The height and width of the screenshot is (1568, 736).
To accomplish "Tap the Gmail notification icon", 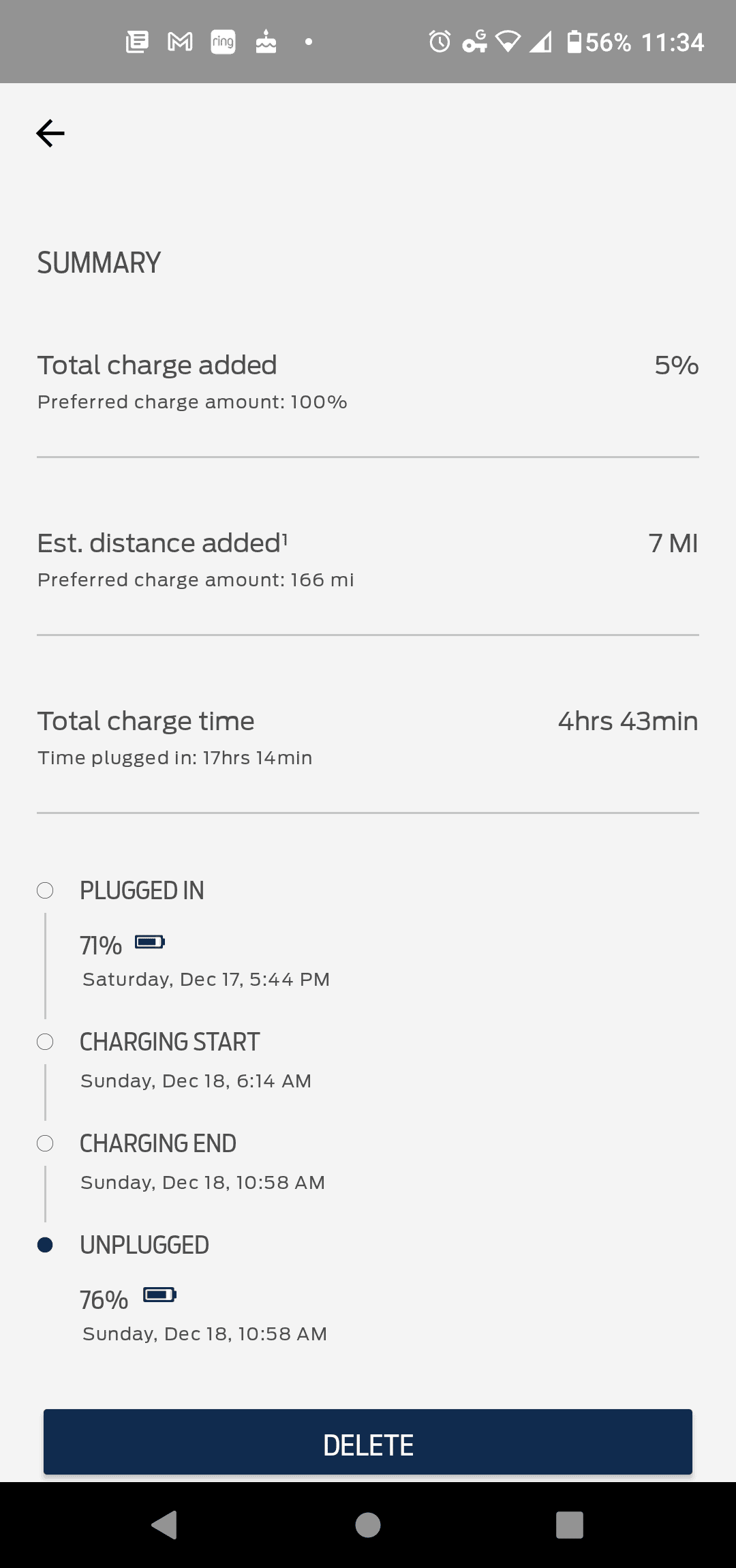I will (x=180, y=42).
